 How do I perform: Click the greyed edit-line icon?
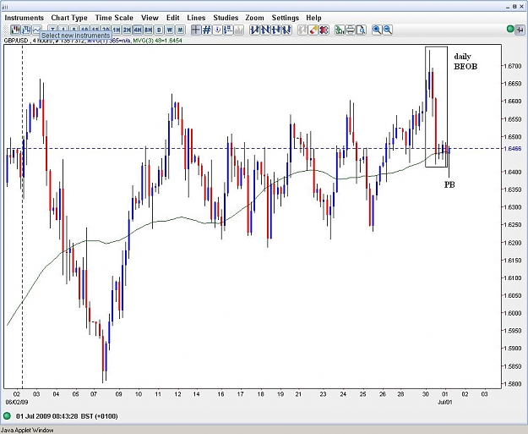(302, 30)
